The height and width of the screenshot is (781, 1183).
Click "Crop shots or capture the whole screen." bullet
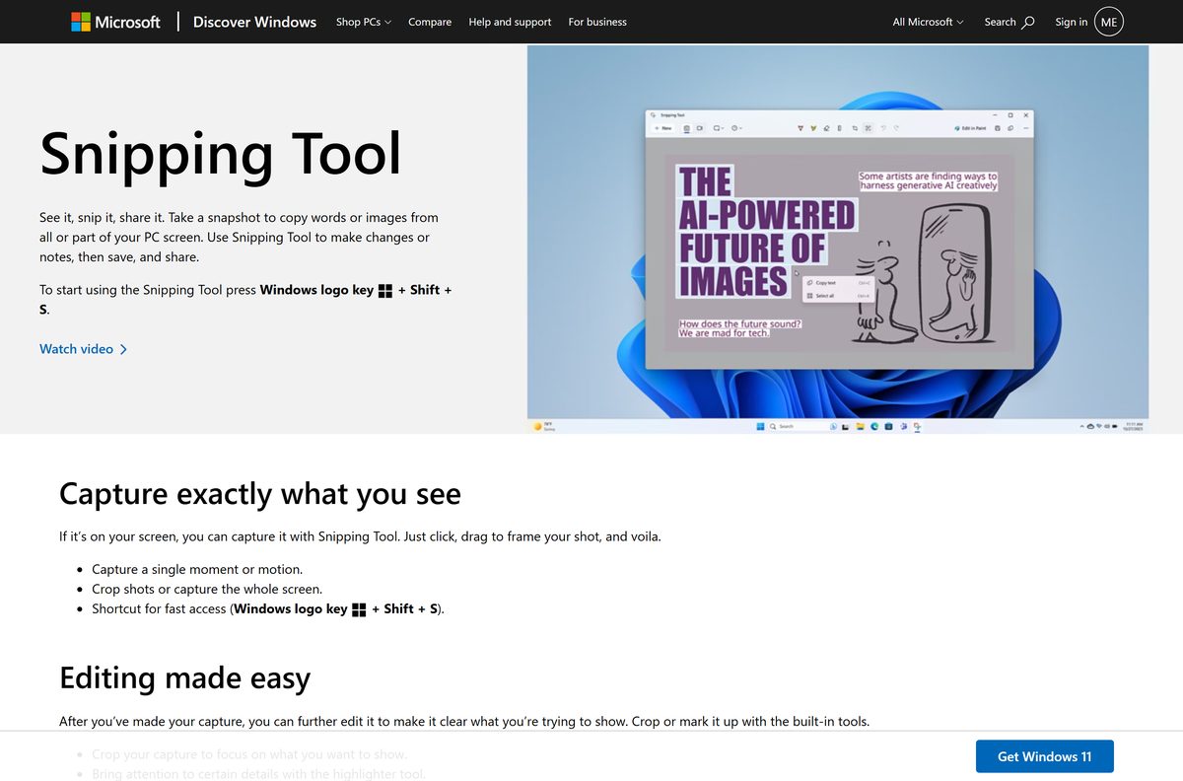tap(207, 589)
